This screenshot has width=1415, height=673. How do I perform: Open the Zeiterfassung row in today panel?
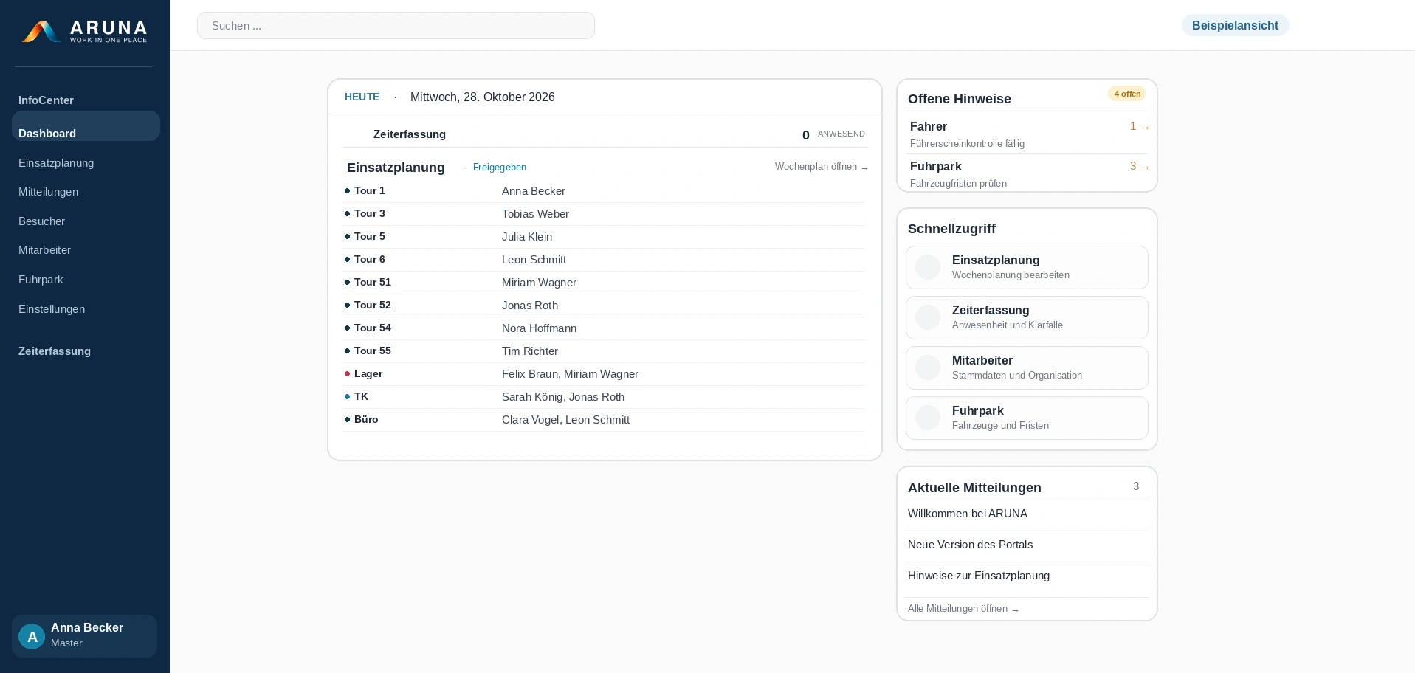(x=605, y=134)
